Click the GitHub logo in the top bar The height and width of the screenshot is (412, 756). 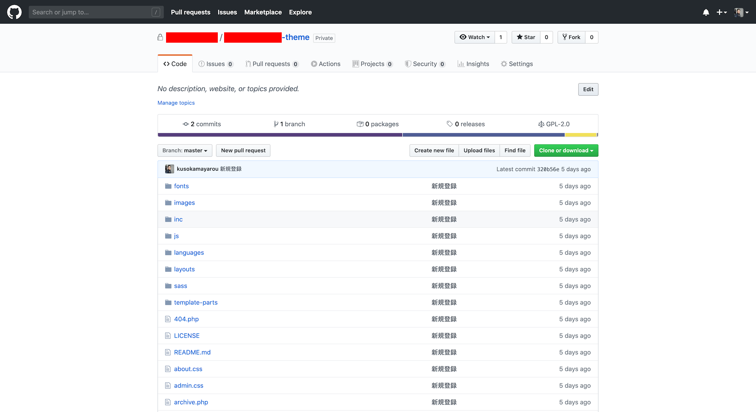(14, 12)
